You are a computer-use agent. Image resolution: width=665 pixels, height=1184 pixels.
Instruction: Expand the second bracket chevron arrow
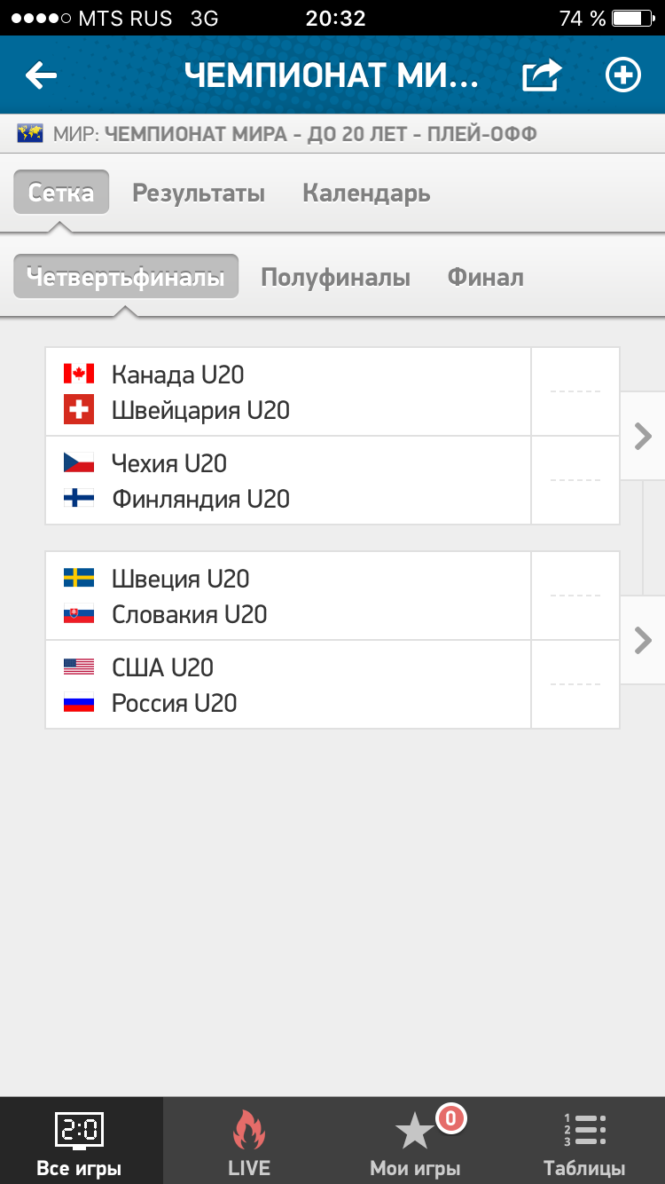(x=643, y=640)
